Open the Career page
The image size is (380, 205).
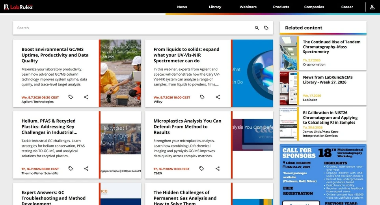point(347,7)
